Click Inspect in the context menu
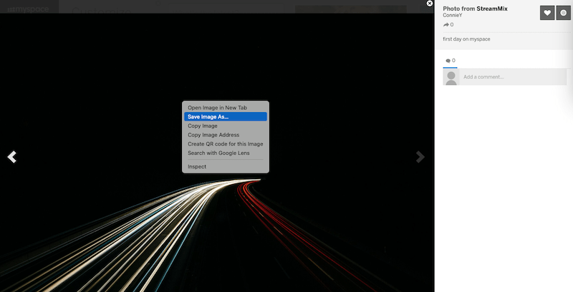This screenshot has height=292, width=573. click(x=197, y=166)
